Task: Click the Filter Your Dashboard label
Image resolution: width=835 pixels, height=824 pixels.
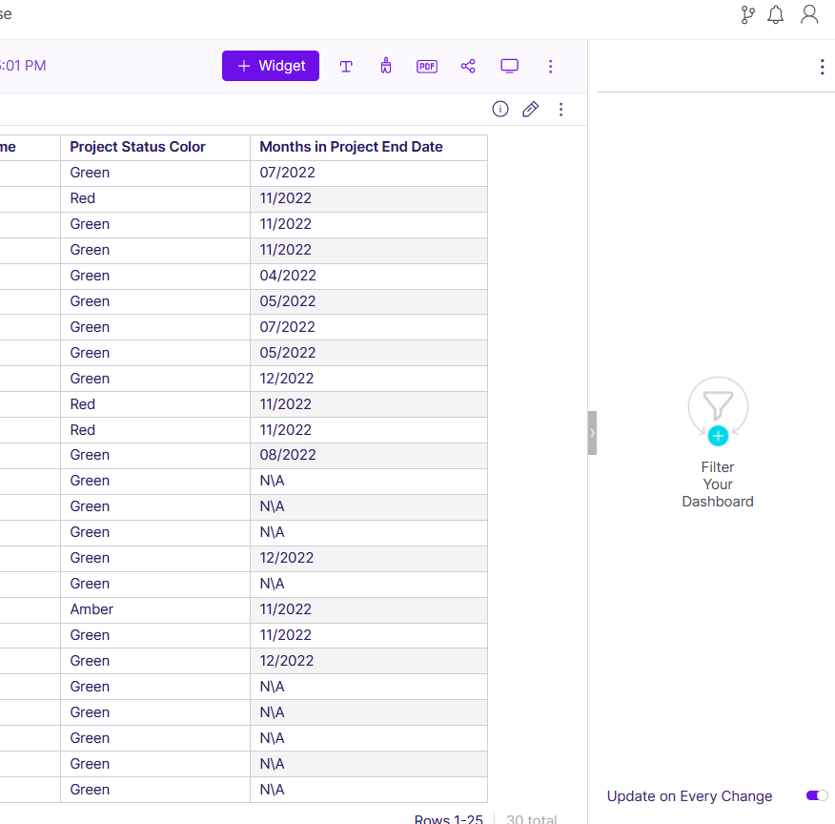Action: coord(718,484)
